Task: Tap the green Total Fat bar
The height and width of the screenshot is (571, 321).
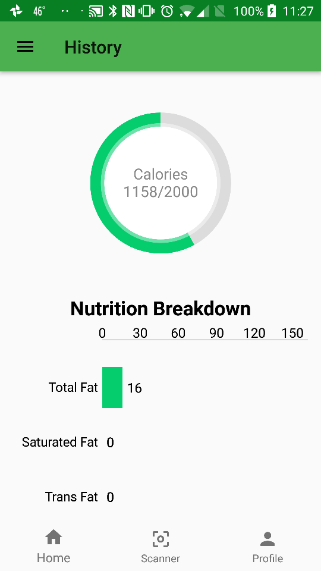Action: [x=112, y=387]
